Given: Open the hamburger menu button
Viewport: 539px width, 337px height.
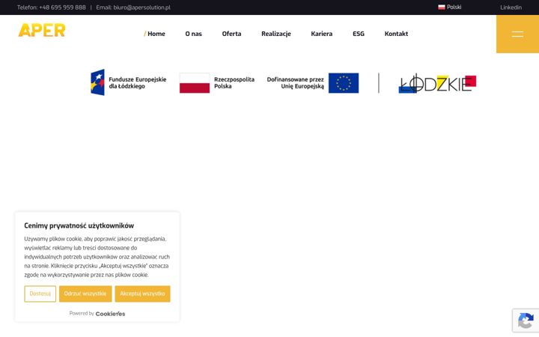Looking at the screenshot, I should [x=517, y=34].
